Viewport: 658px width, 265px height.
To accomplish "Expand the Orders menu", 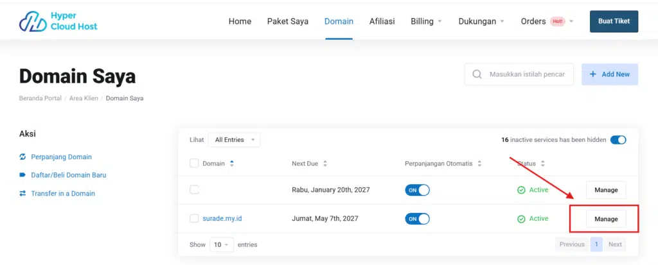I will (x=547, y=21).
